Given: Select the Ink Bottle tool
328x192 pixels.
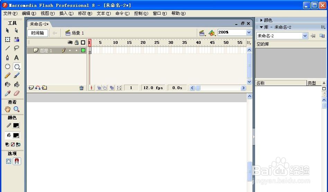Looking at the screenshot, I should point(8,84).
